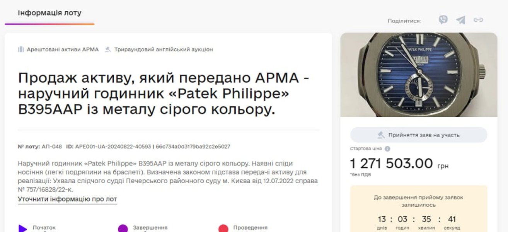The width and height of the screenshot is (508, 232).
Task: Share the lot via Viber icon
Action: (x=443, y=20)
